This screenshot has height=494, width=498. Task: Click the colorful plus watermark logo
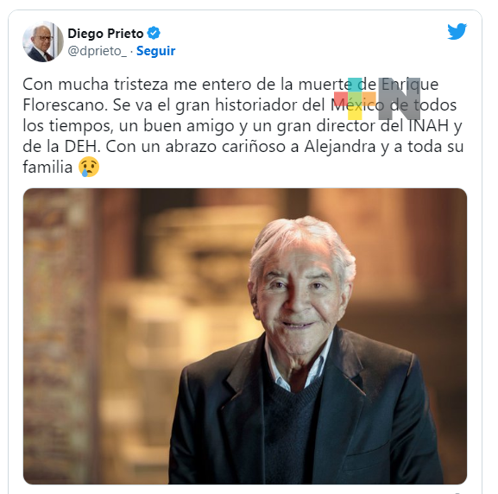[355, 98]
